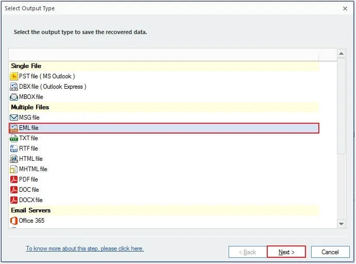Click the RTF file icon
356x264 pixels.
[x=14, y=148]
